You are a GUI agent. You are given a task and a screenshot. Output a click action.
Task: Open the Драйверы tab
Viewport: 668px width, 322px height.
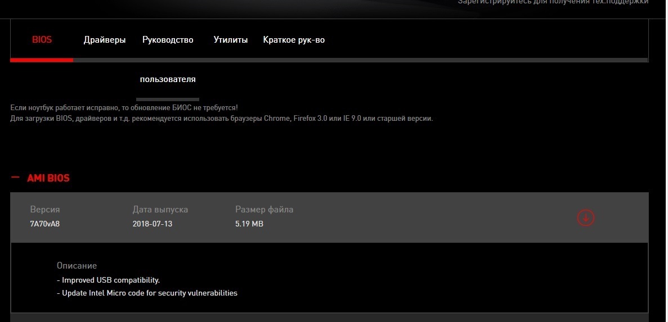[x=105, y=40]
